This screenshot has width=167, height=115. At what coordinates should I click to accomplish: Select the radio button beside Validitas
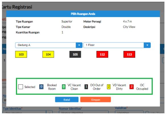(x=147, y=112)
